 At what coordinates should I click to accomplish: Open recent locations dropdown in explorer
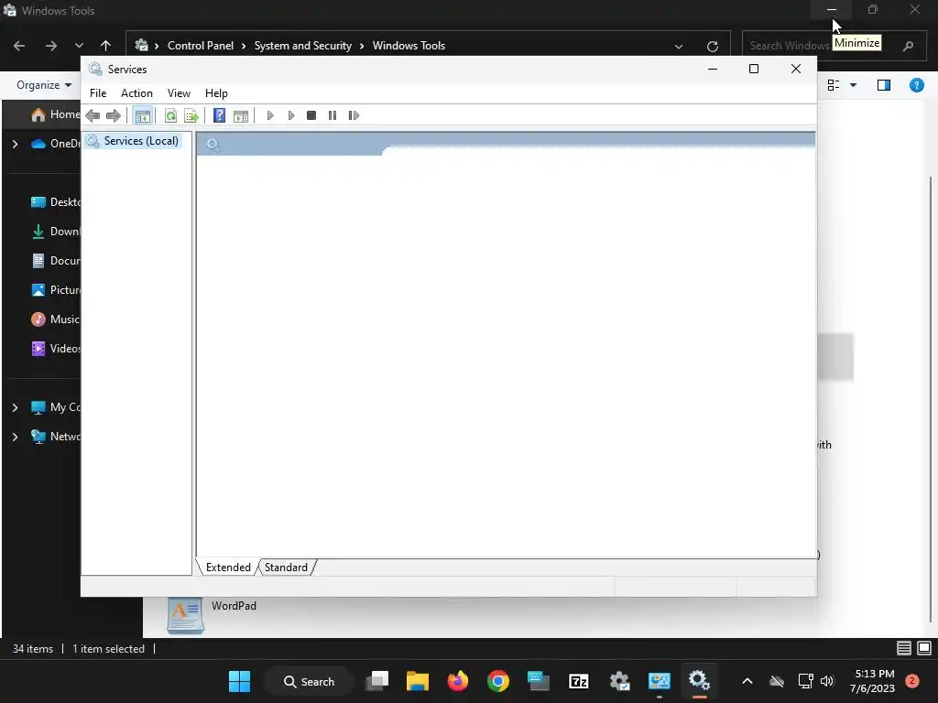point(79,46)
